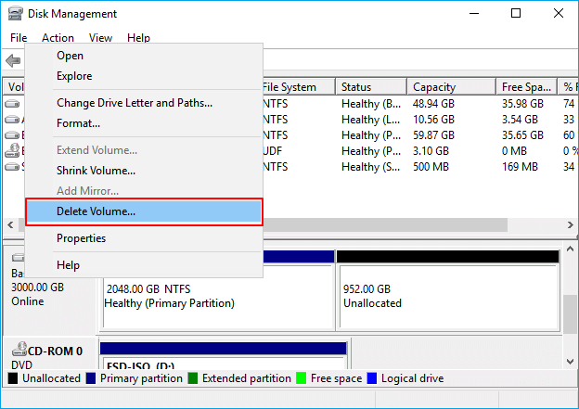Click the Disk Management title bar app icon

click(15, 14)
